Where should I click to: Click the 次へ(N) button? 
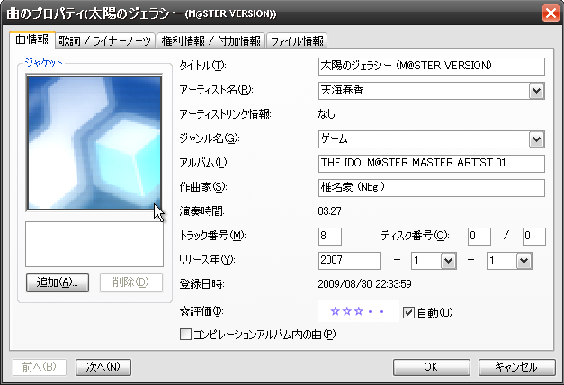(103, 367)
